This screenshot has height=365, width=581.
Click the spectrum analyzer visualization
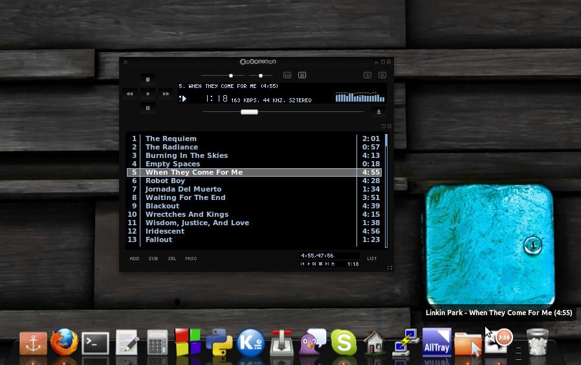(360, 97)
